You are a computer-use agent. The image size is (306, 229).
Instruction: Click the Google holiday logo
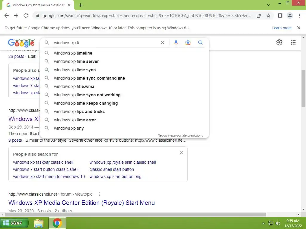click(22, 43)
